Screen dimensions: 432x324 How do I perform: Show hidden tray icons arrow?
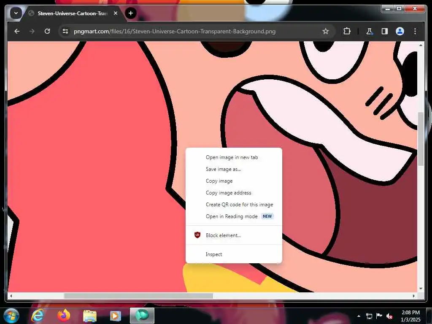359,316
